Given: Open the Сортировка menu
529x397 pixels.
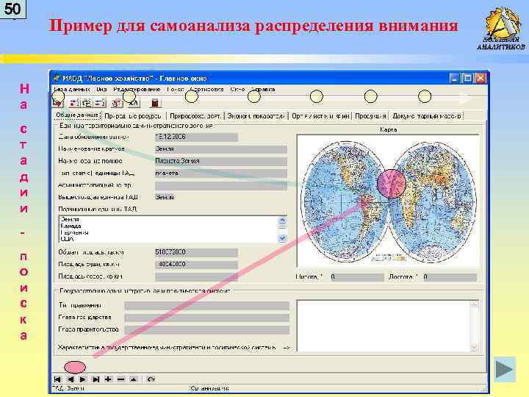Looking at the screenshot, I should pos(206,90).
